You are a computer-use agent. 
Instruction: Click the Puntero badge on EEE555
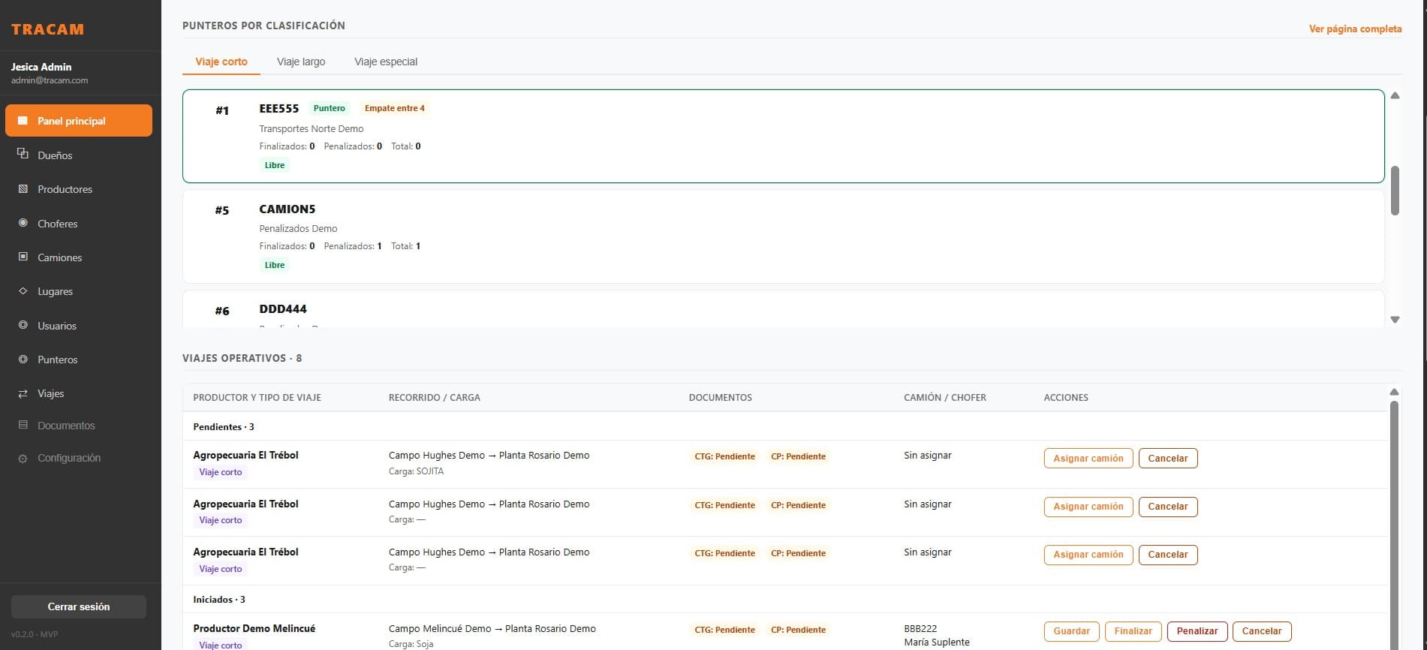point(329,108)
